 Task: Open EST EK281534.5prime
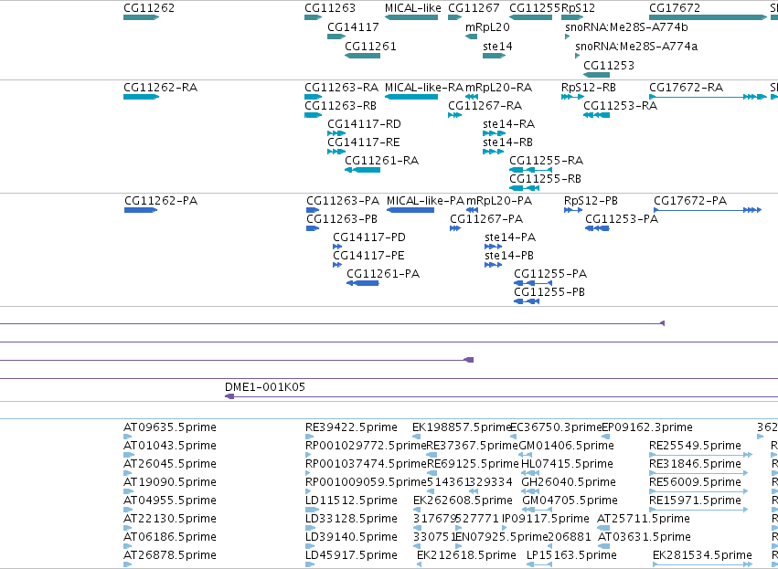703,564
